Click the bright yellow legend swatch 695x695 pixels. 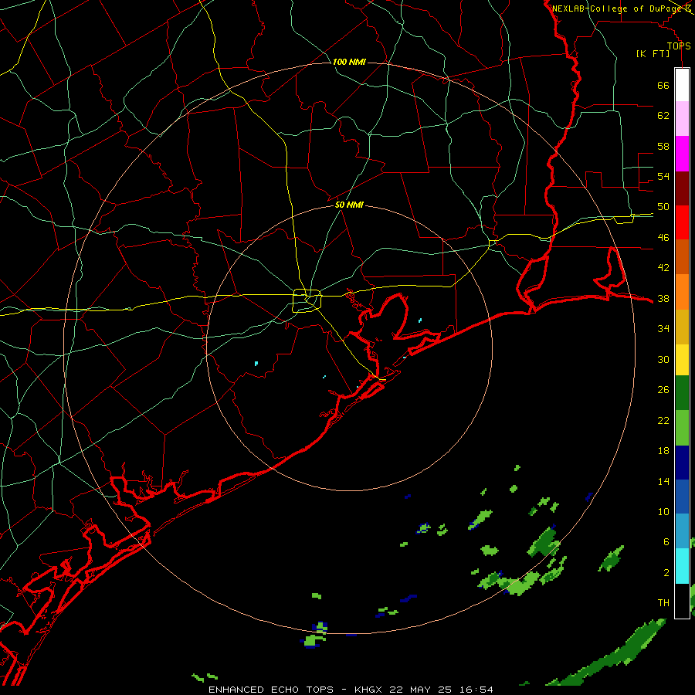(682, 360)
